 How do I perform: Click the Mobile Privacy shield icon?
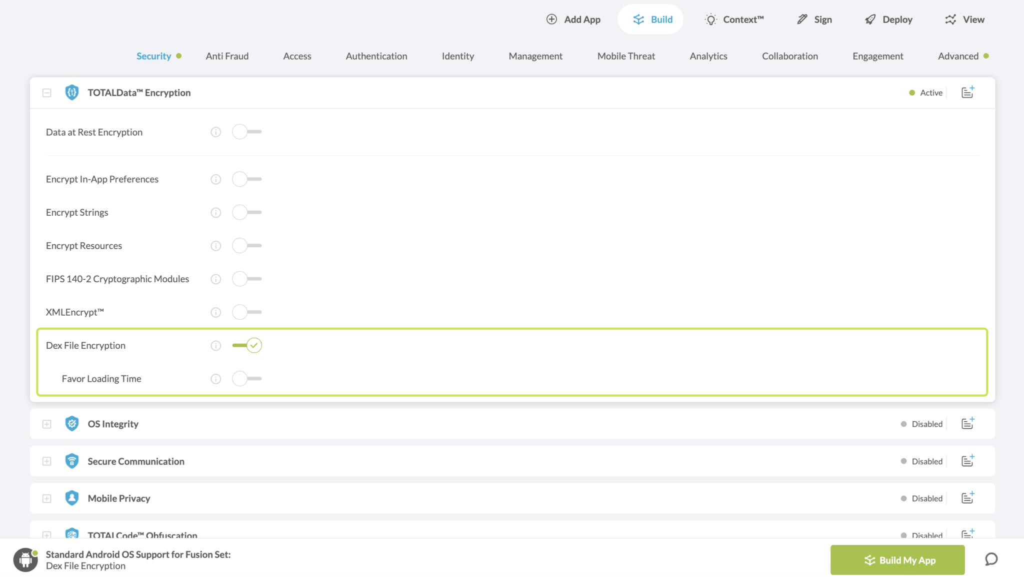[72, 498]
